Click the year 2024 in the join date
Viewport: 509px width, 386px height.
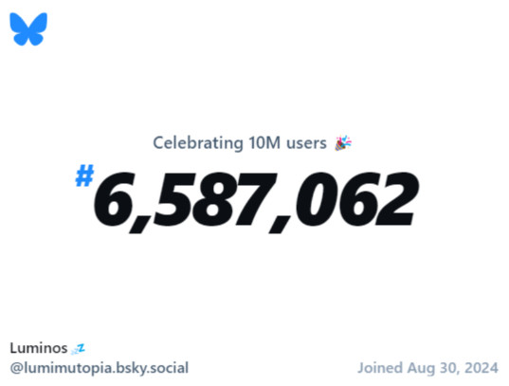(482, 368)
